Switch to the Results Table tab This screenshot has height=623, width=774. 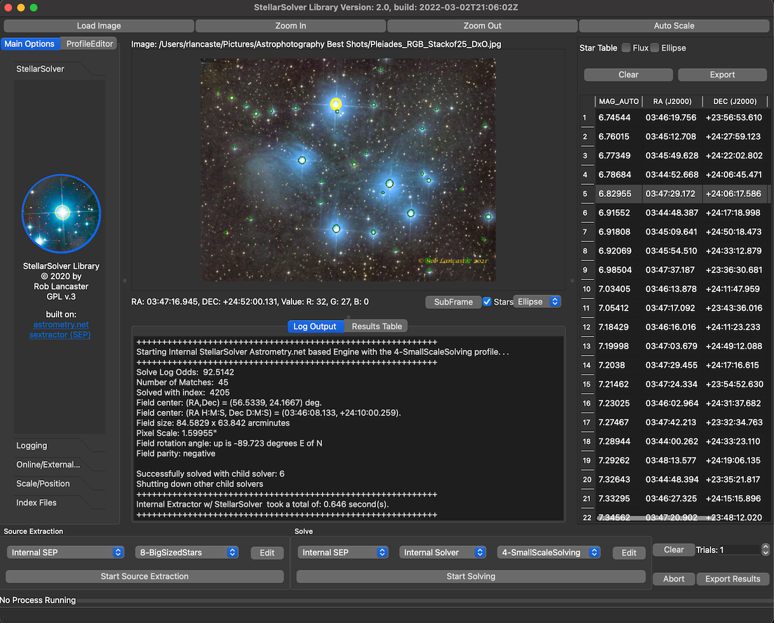click(377, 326)
